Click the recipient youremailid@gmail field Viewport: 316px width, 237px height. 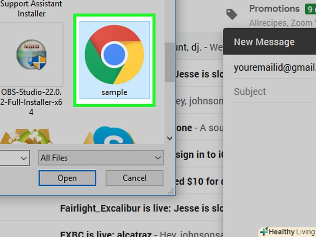click(x=275, y=68)
